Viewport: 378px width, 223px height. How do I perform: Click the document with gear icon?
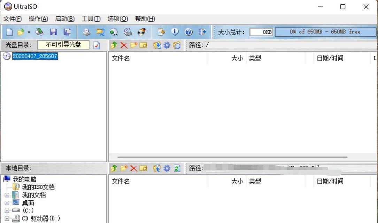pyautogui.click(x=161, y=32)
